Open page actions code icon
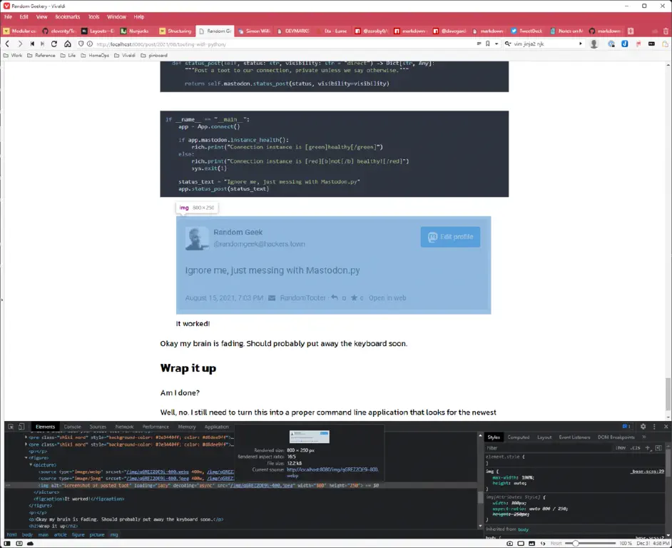The image size is (672, 548). pyautogui.click(x=543, y=543)
